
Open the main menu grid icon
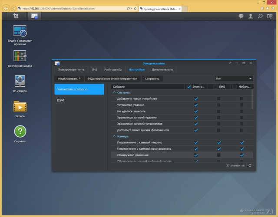tap(16, 16)
